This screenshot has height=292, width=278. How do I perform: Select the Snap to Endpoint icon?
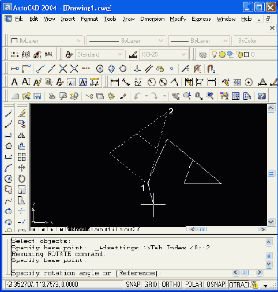coord(40,69)
